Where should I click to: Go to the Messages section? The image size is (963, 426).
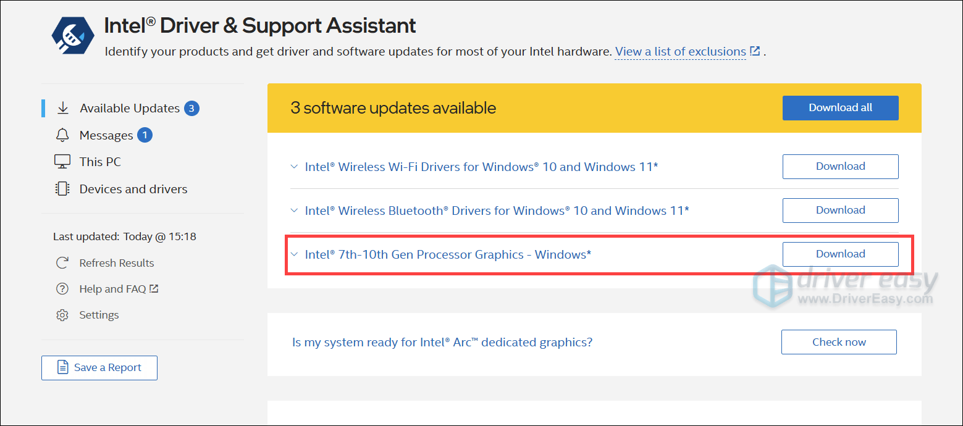106,135
